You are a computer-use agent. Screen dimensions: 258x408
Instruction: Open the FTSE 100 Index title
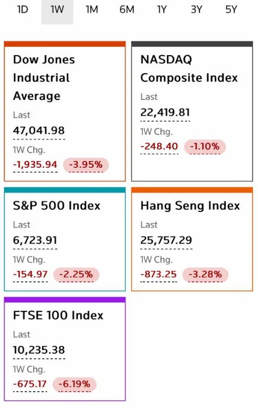(x=58, y=315)
